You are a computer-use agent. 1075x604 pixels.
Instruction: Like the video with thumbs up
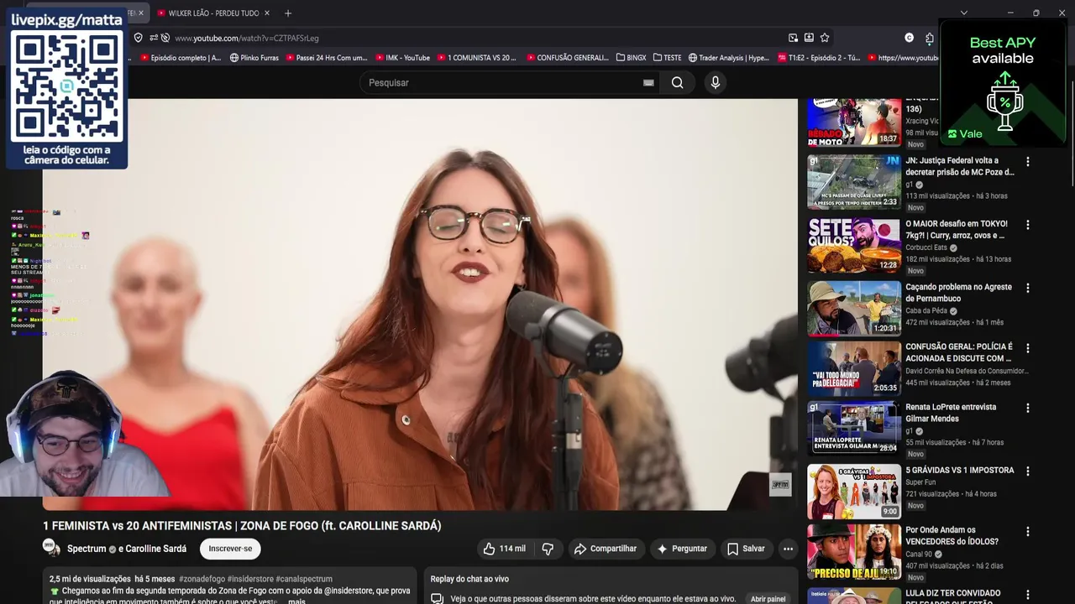click(504, 549)
